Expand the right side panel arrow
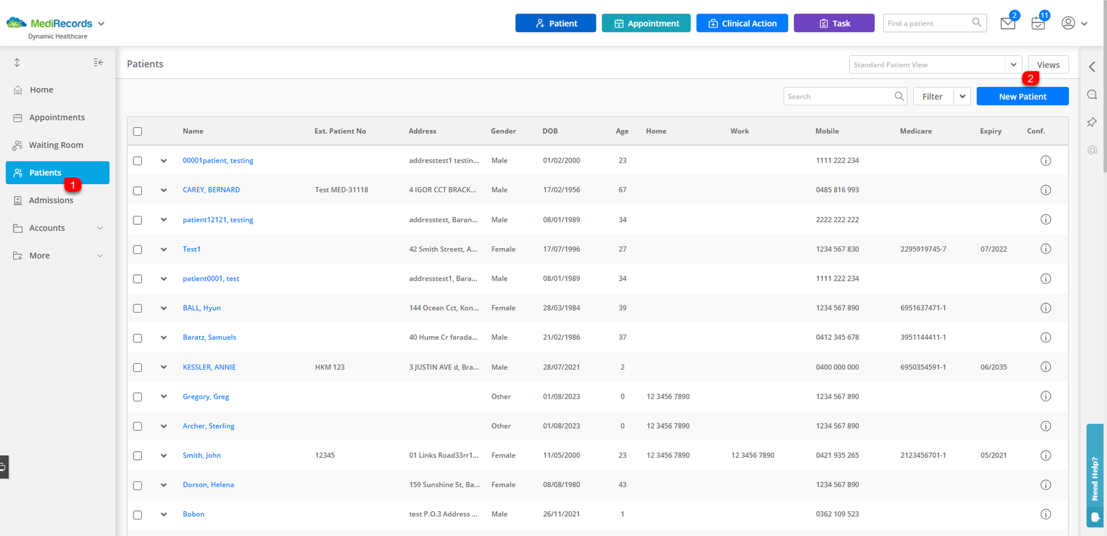The width and height of the screenshot is (1107, 536). (x=1092, y=67)
